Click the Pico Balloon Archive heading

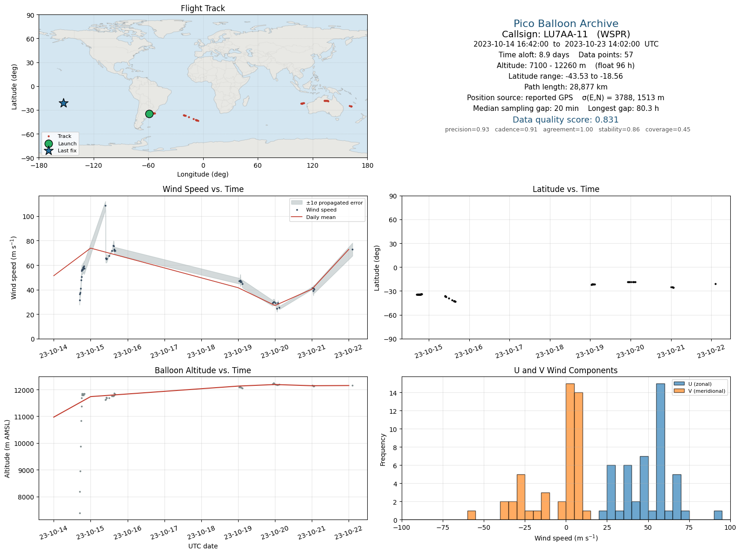(x=566, y=24)
